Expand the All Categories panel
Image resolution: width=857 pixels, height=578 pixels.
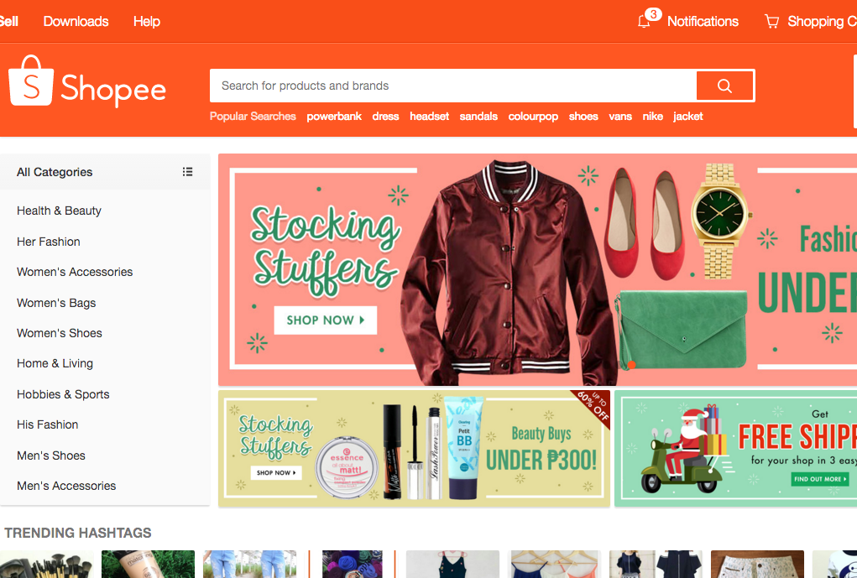pyautogui.click(x=55, y=171)
